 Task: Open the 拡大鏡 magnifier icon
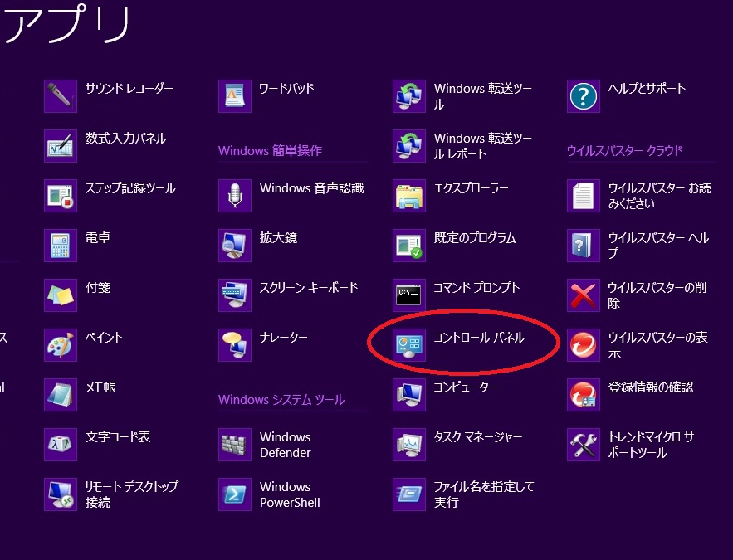235,246
